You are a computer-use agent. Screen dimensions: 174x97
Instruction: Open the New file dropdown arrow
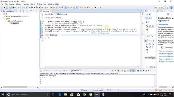(4, 8)
